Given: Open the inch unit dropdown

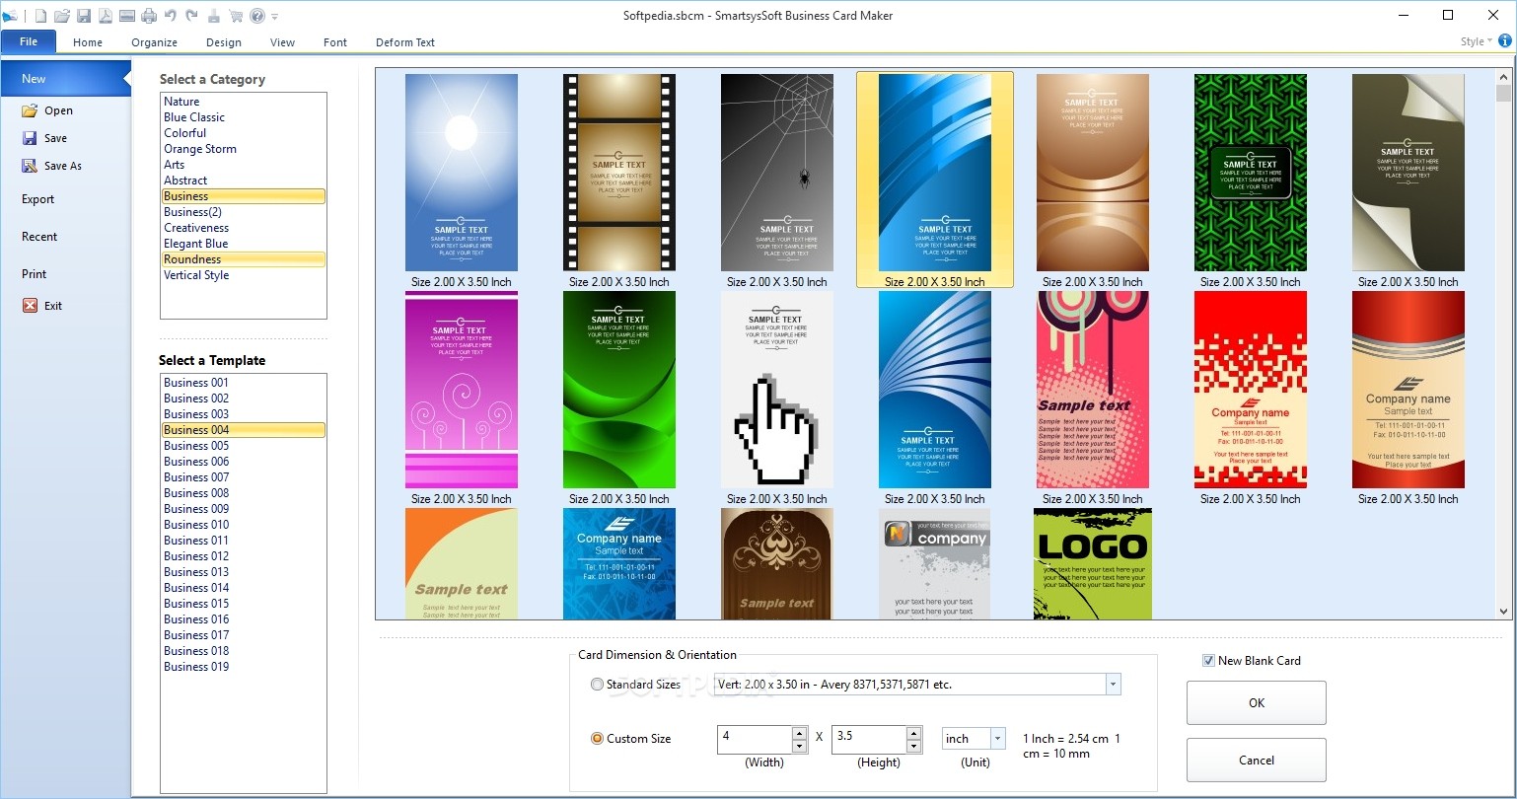Looking at the screenshot, I should [997, 739].
